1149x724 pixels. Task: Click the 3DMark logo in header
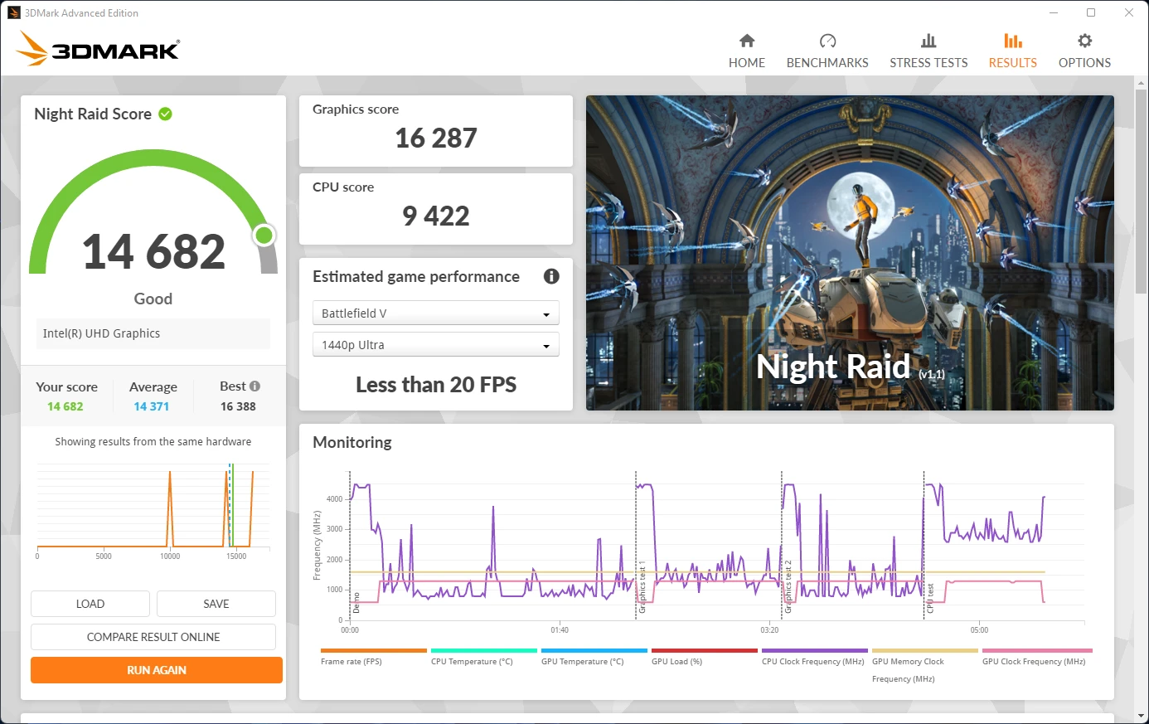[x=98, y=49]
